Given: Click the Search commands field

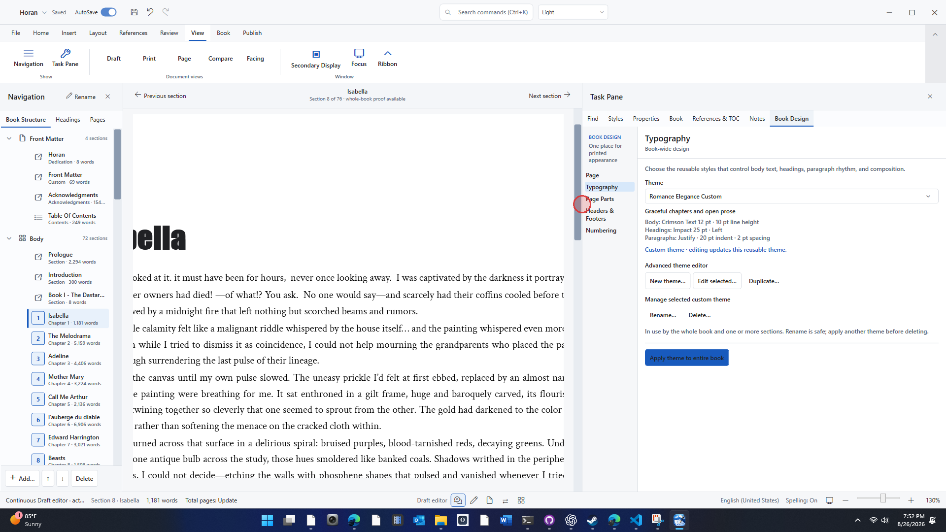Looking at the screenshot, I should [486, 12].
